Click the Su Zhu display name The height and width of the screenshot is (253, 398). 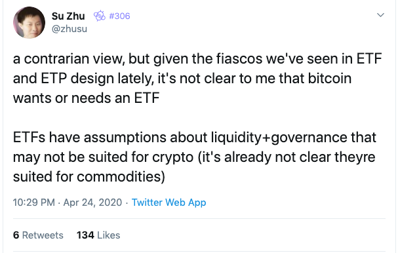[68, 16]
